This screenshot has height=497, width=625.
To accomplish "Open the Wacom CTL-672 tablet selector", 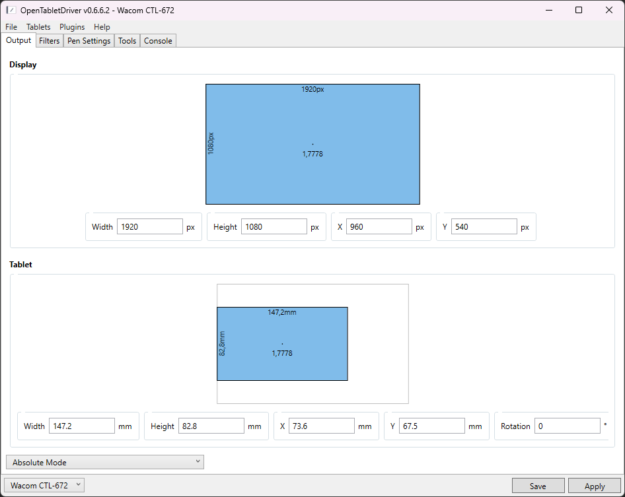I will [44, 485].
